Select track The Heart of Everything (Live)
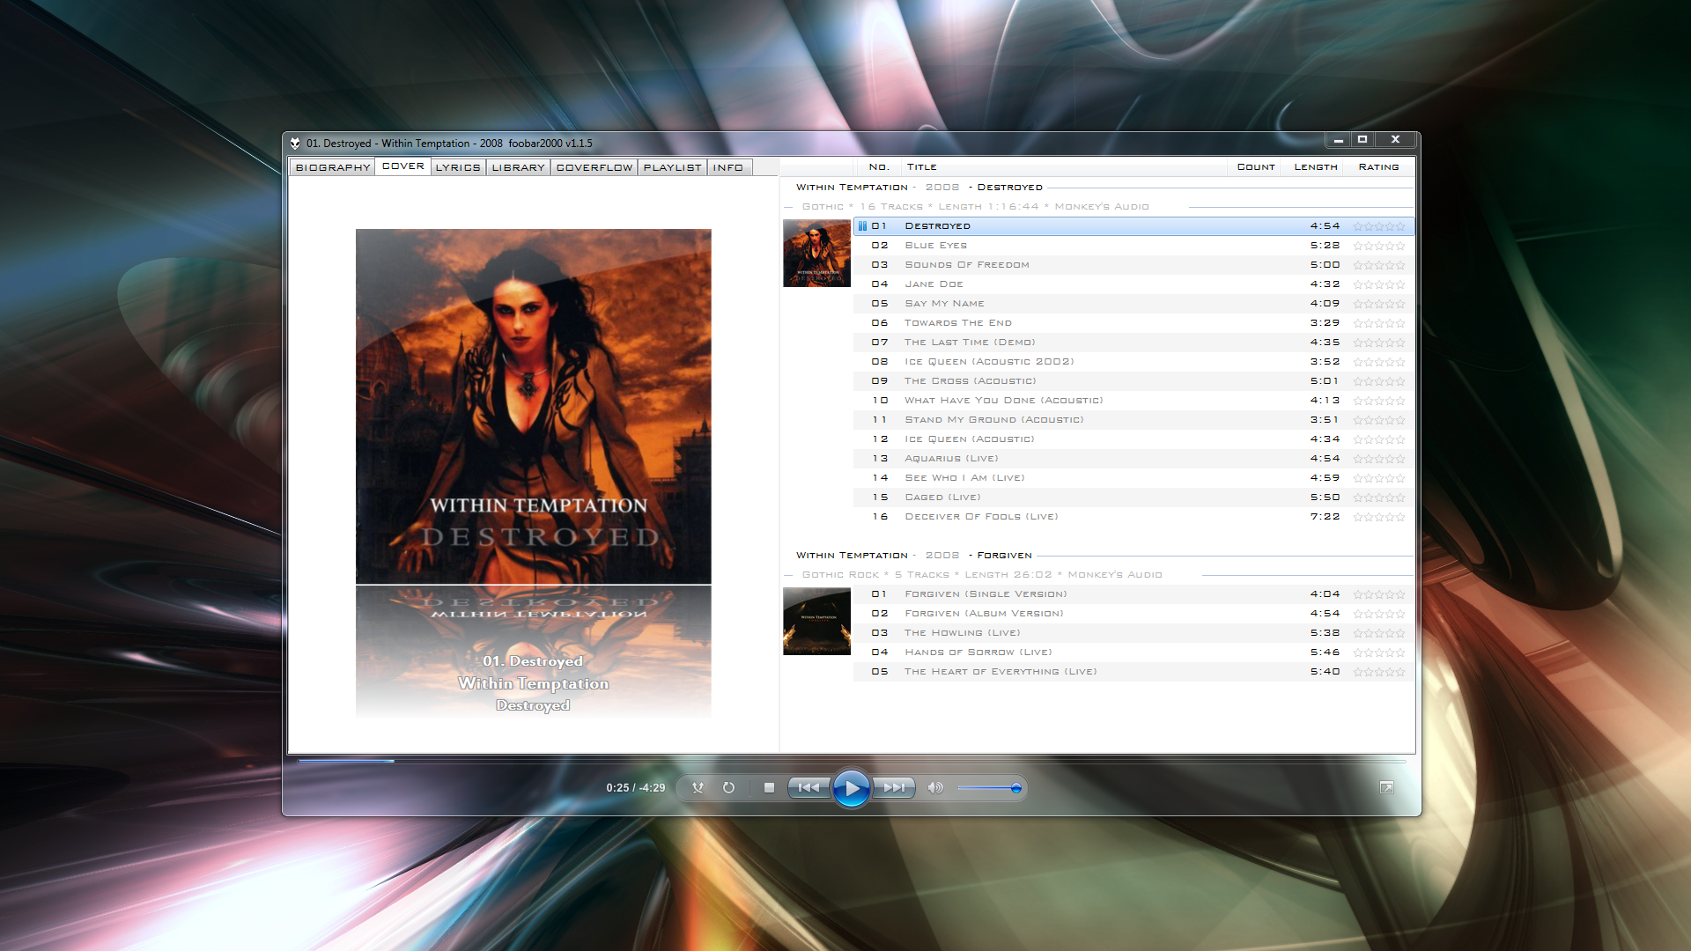 [1133, 672]
